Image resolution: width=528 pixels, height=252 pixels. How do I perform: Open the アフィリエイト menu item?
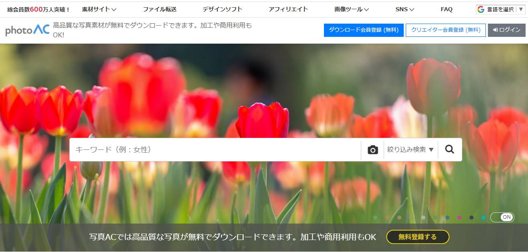coord(288,9)
